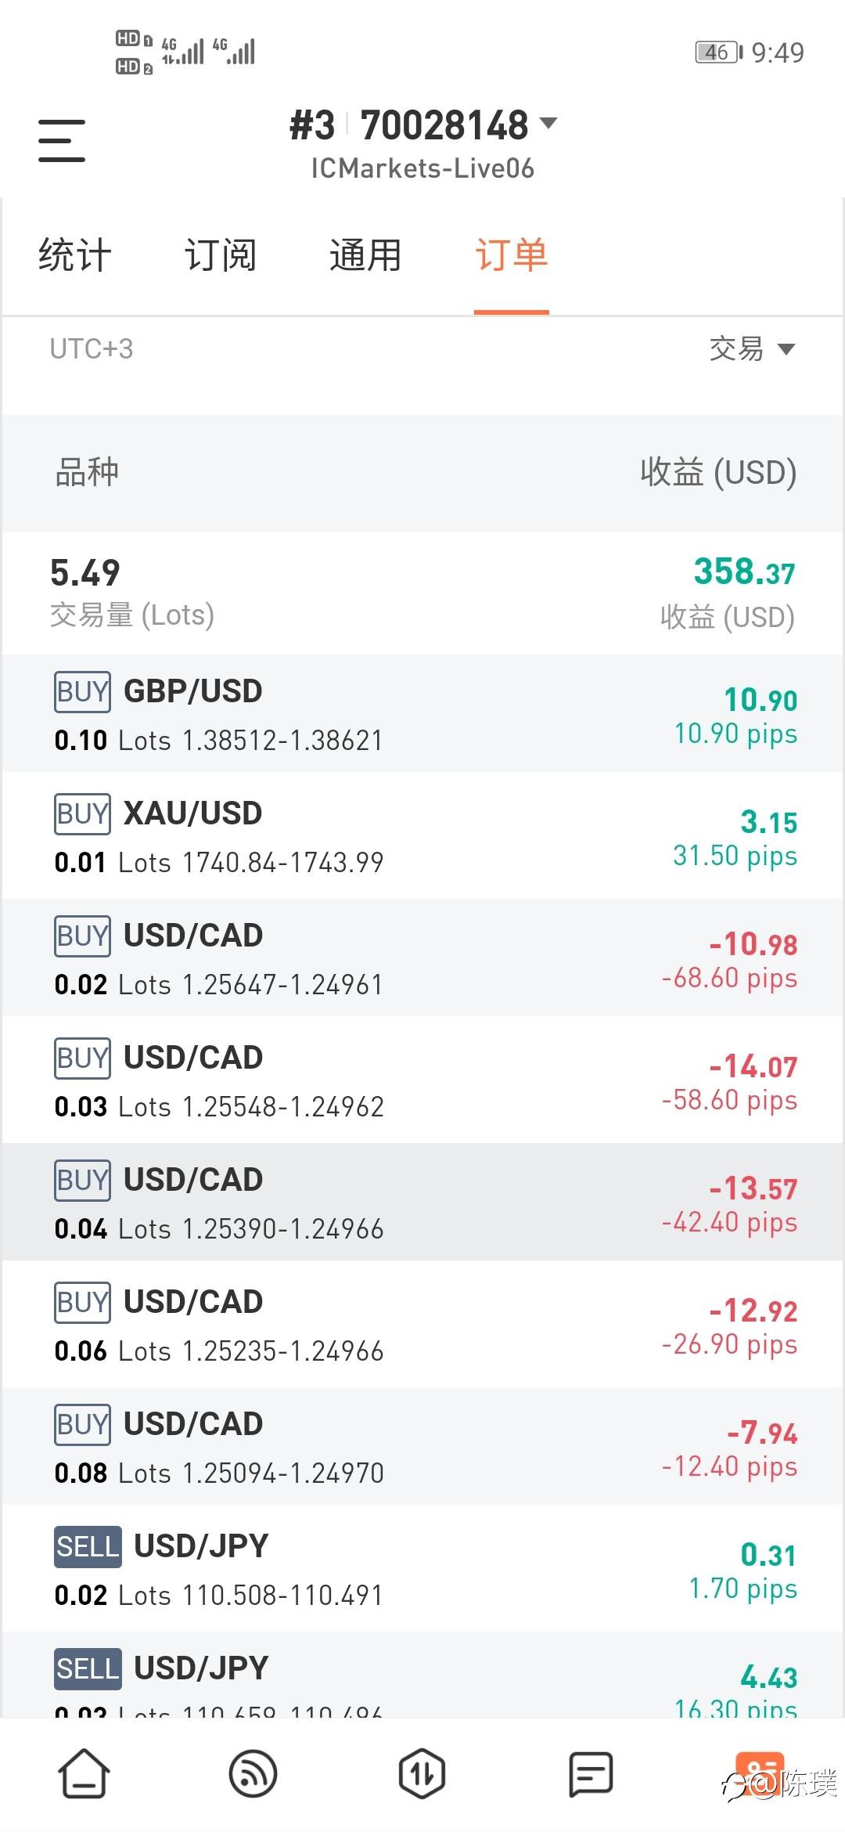Image resolution: width=845 pixels, height=1832 pixels.
Task: Open the messages chat icon
Action: click(591, 1773)
